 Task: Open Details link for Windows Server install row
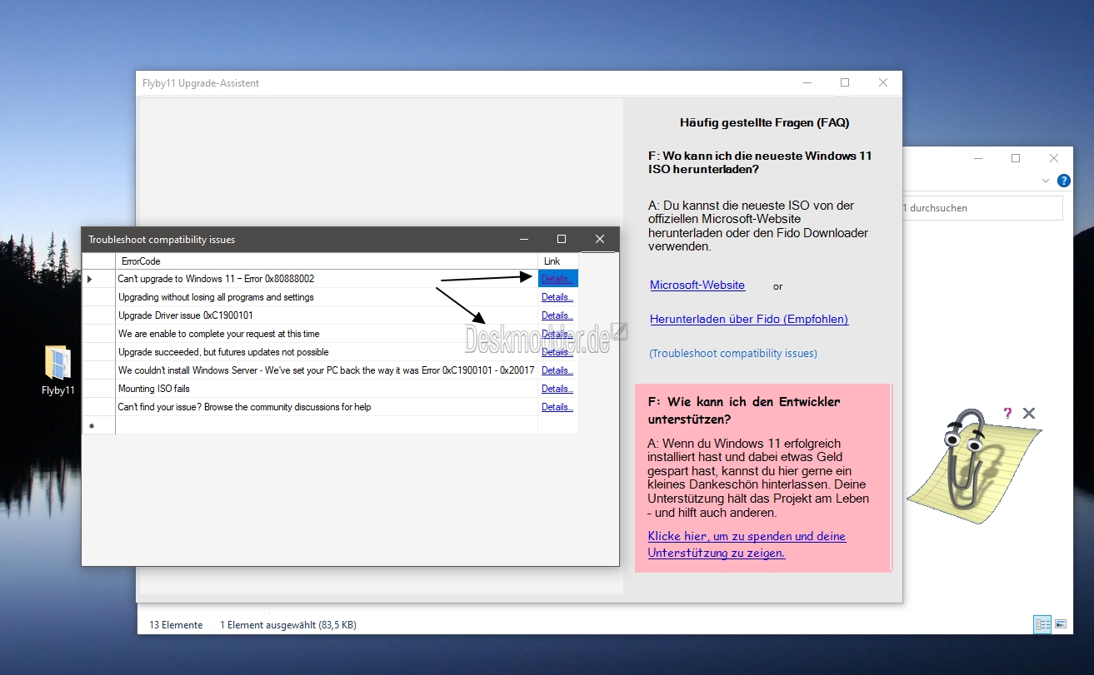pyautogui.click(x=557, y=370)
